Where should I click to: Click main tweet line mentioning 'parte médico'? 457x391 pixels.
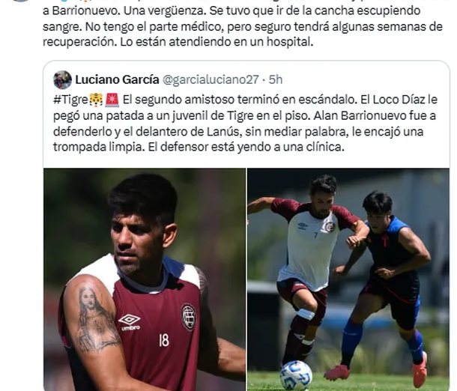(x=243, y=26)
